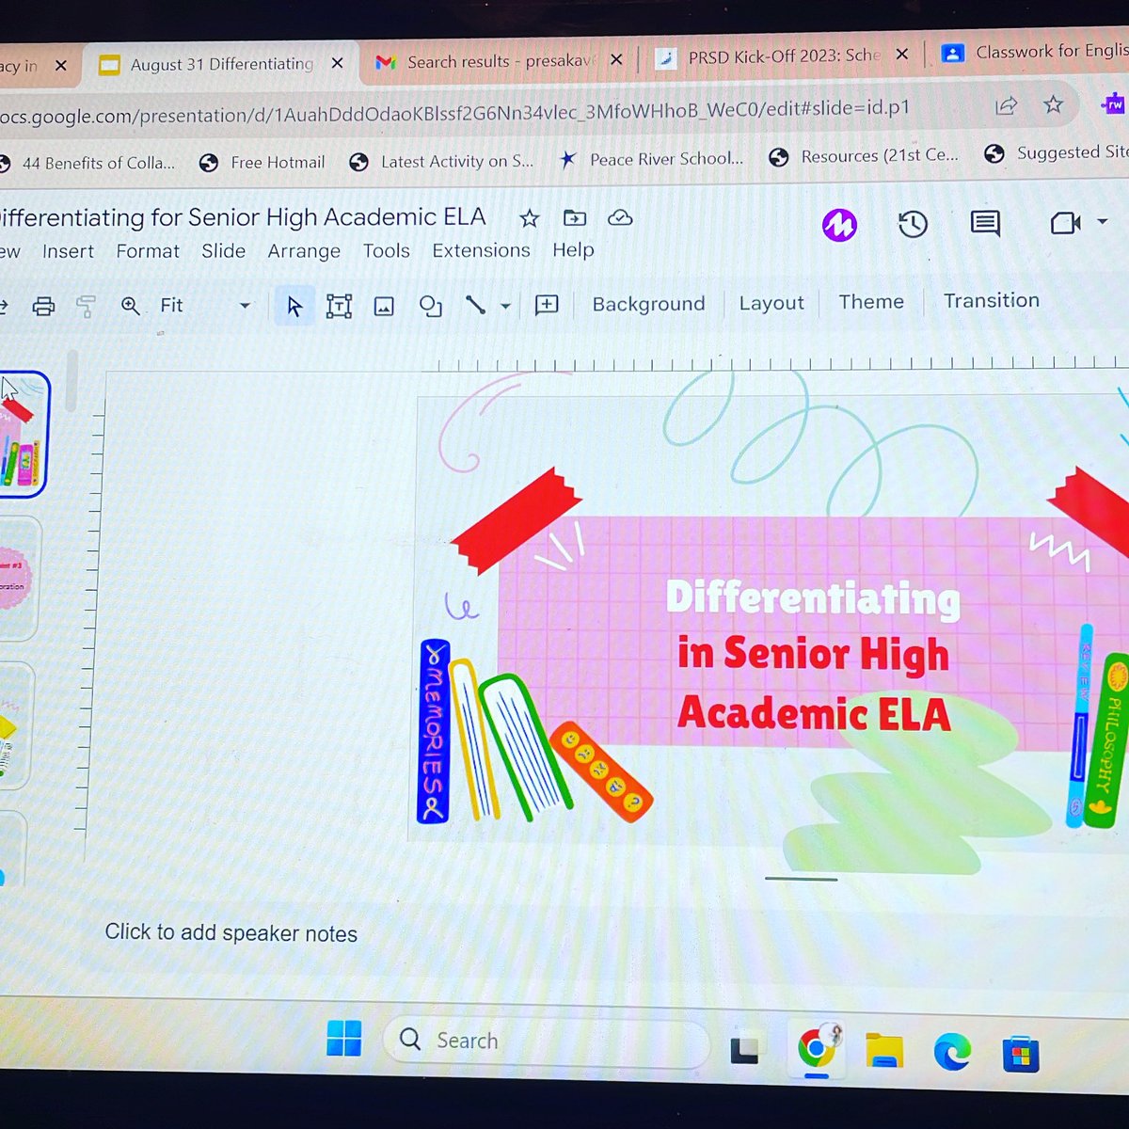Open Resources (21st Ce... bookmark
The width and height of the screenshot is (1129, 1129).
[x=864, y=156]
